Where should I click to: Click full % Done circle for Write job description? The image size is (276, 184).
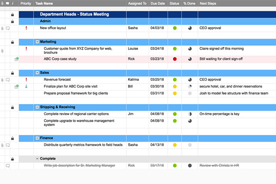coord(190,165)
